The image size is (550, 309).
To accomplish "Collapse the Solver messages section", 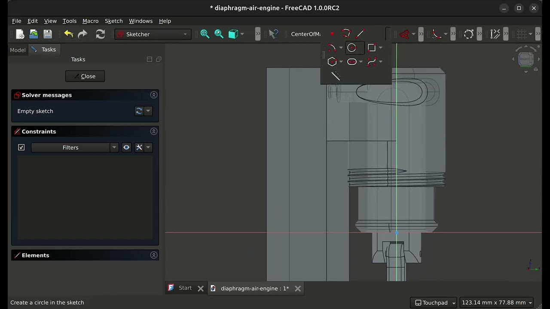I will (x=154, y=95).
